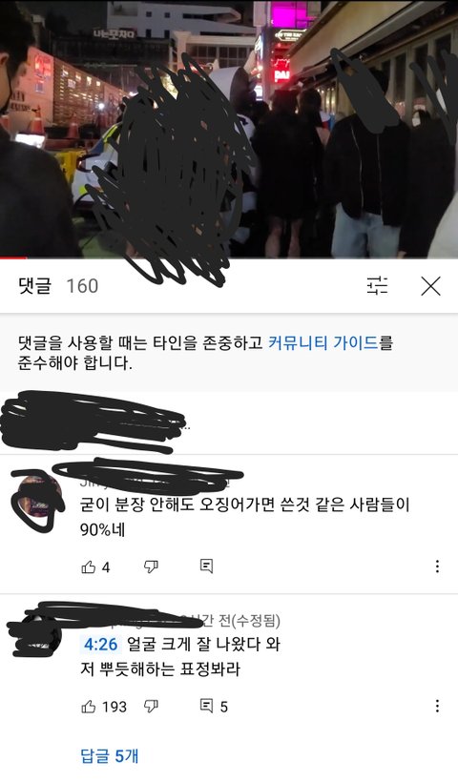458x782 pixels.
Task: Open three-dot menu of 90%네 comment
Action: pos(437,566)
